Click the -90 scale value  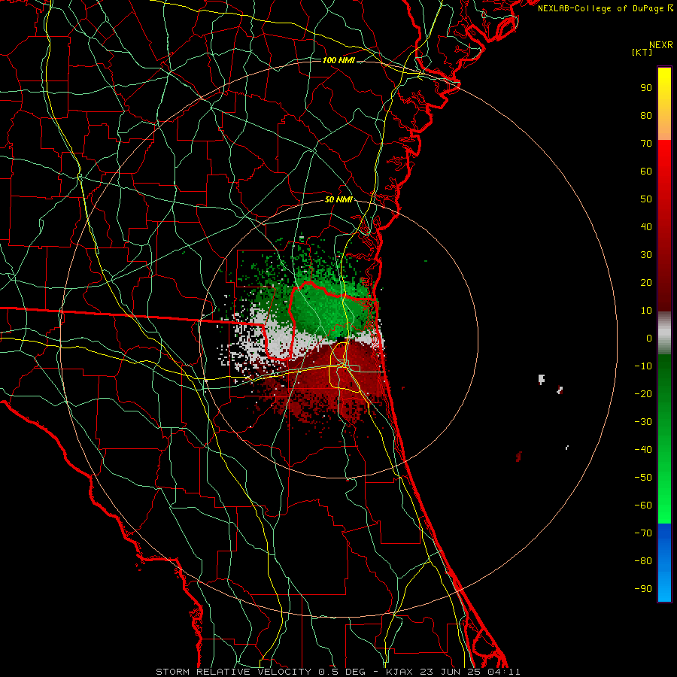(x=643, y=589)
